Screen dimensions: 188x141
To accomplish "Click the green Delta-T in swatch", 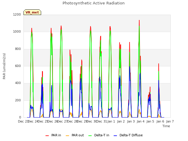I will coord(90,136).
